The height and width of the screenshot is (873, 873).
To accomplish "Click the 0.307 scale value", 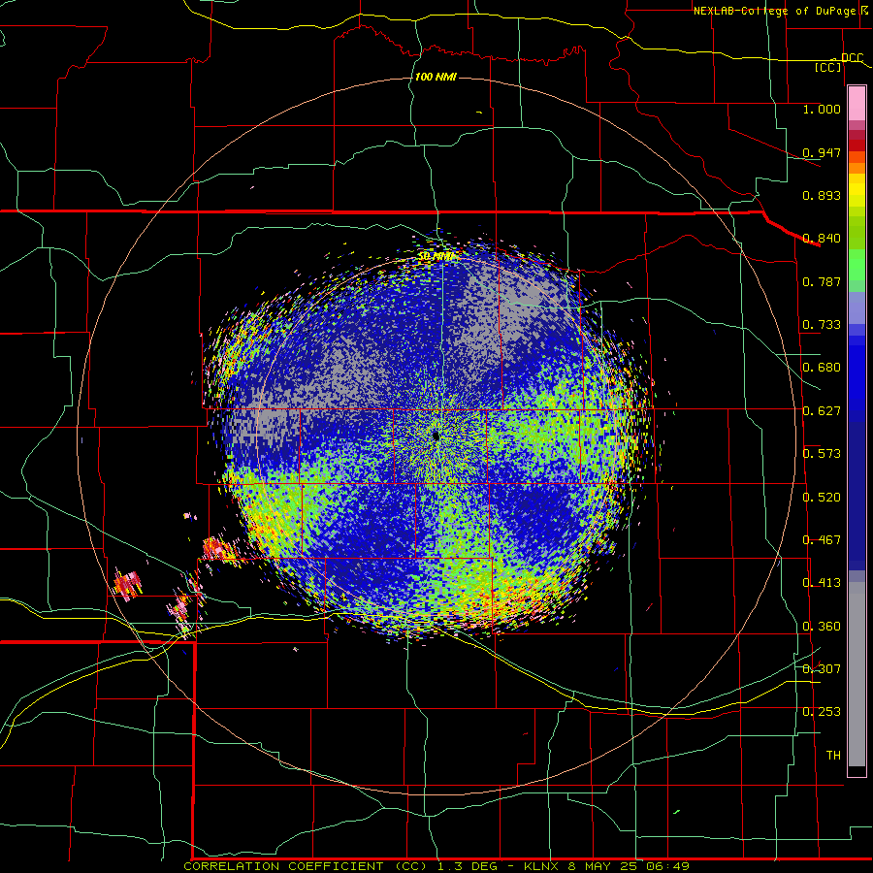I will 822,669.
